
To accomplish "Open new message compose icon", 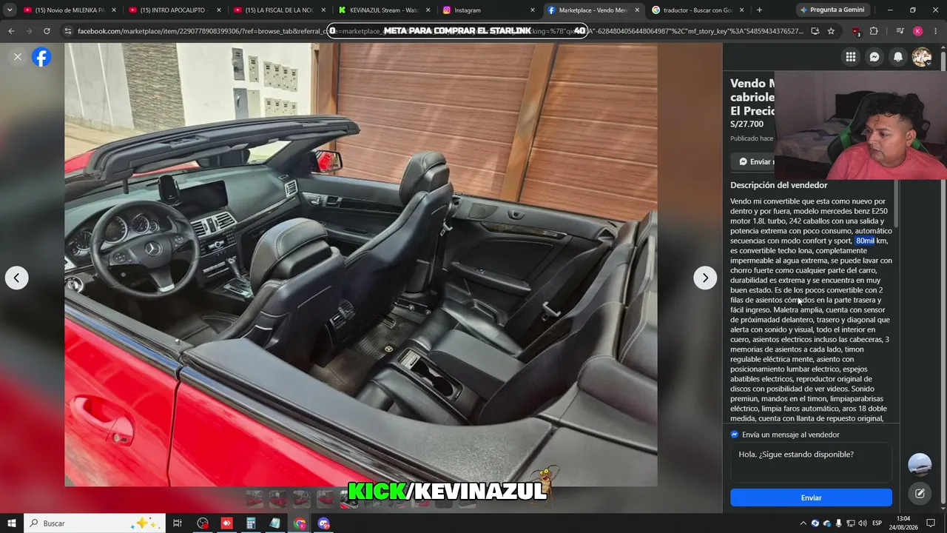I will pos(920,494).
